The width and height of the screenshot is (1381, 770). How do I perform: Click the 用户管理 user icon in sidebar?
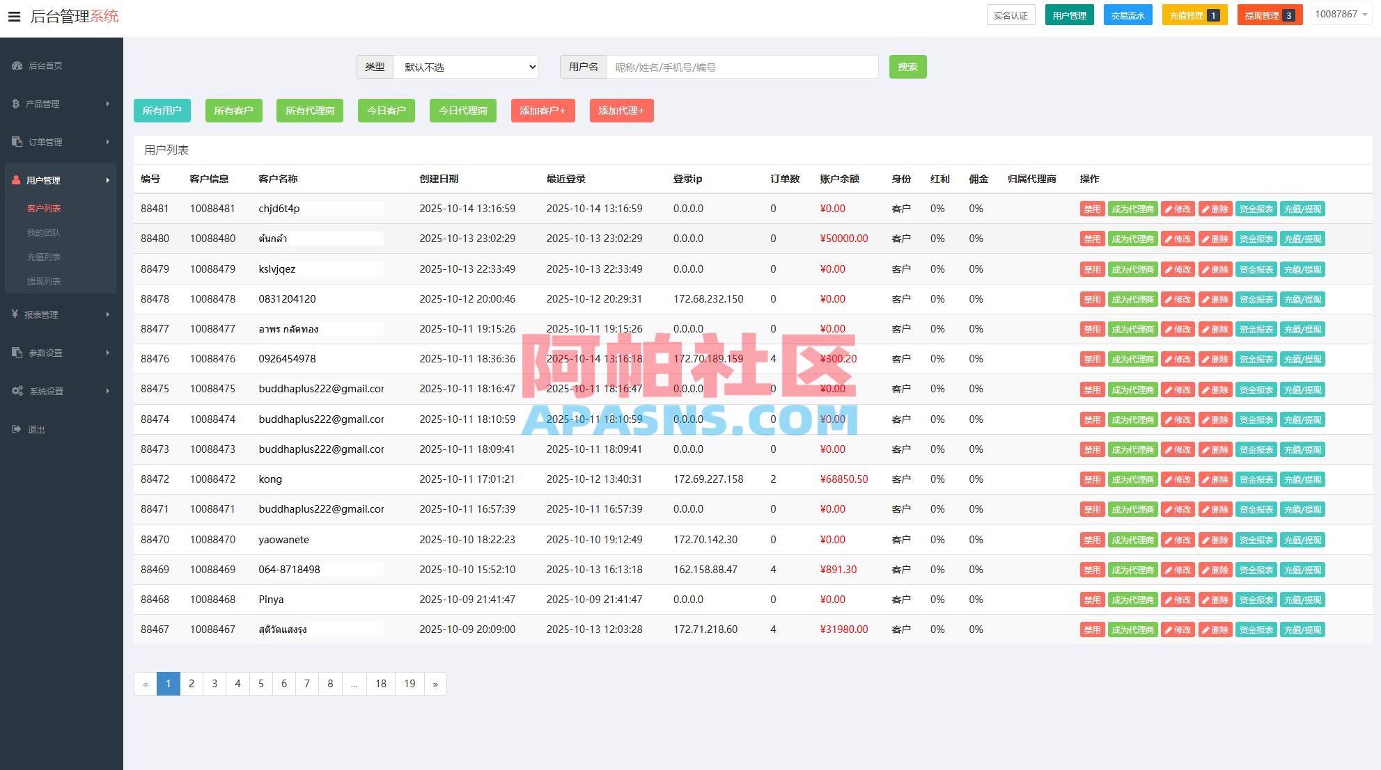click(16, 179)
